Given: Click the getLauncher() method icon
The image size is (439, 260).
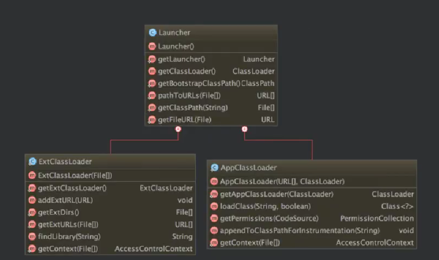Looking at the screenshot, I should coord(152,59).
